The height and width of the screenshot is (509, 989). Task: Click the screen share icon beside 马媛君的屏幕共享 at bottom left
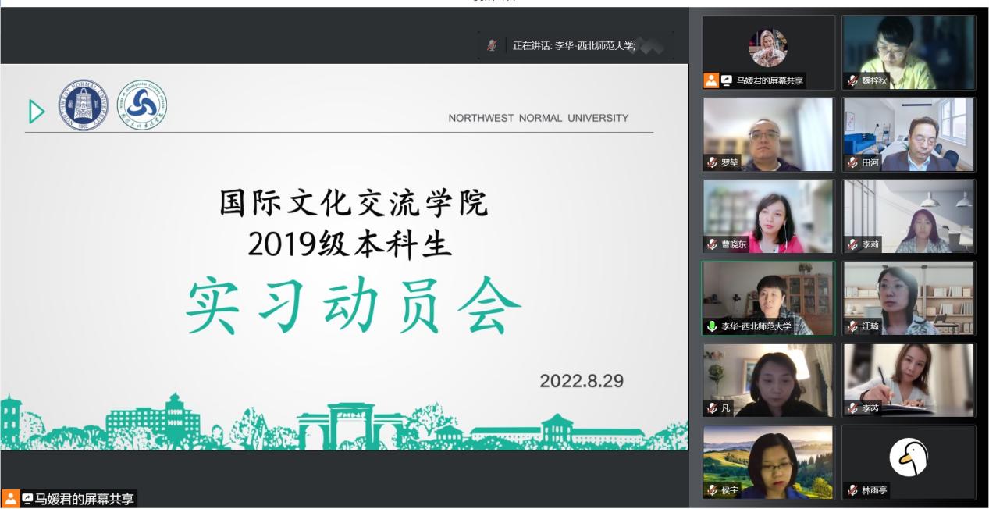(27, 499)
